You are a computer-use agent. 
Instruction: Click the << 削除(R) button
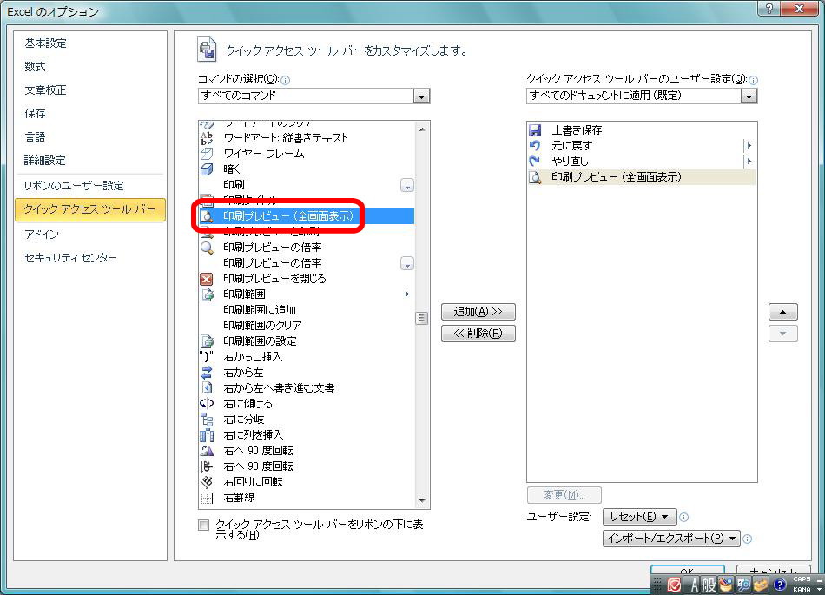click(478, 334)
